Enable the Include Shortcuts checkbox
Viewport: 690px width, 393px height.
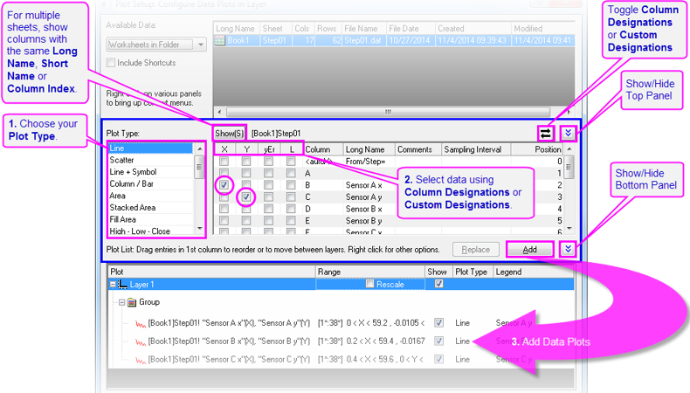pyautogui.click(x=111, y=63)
